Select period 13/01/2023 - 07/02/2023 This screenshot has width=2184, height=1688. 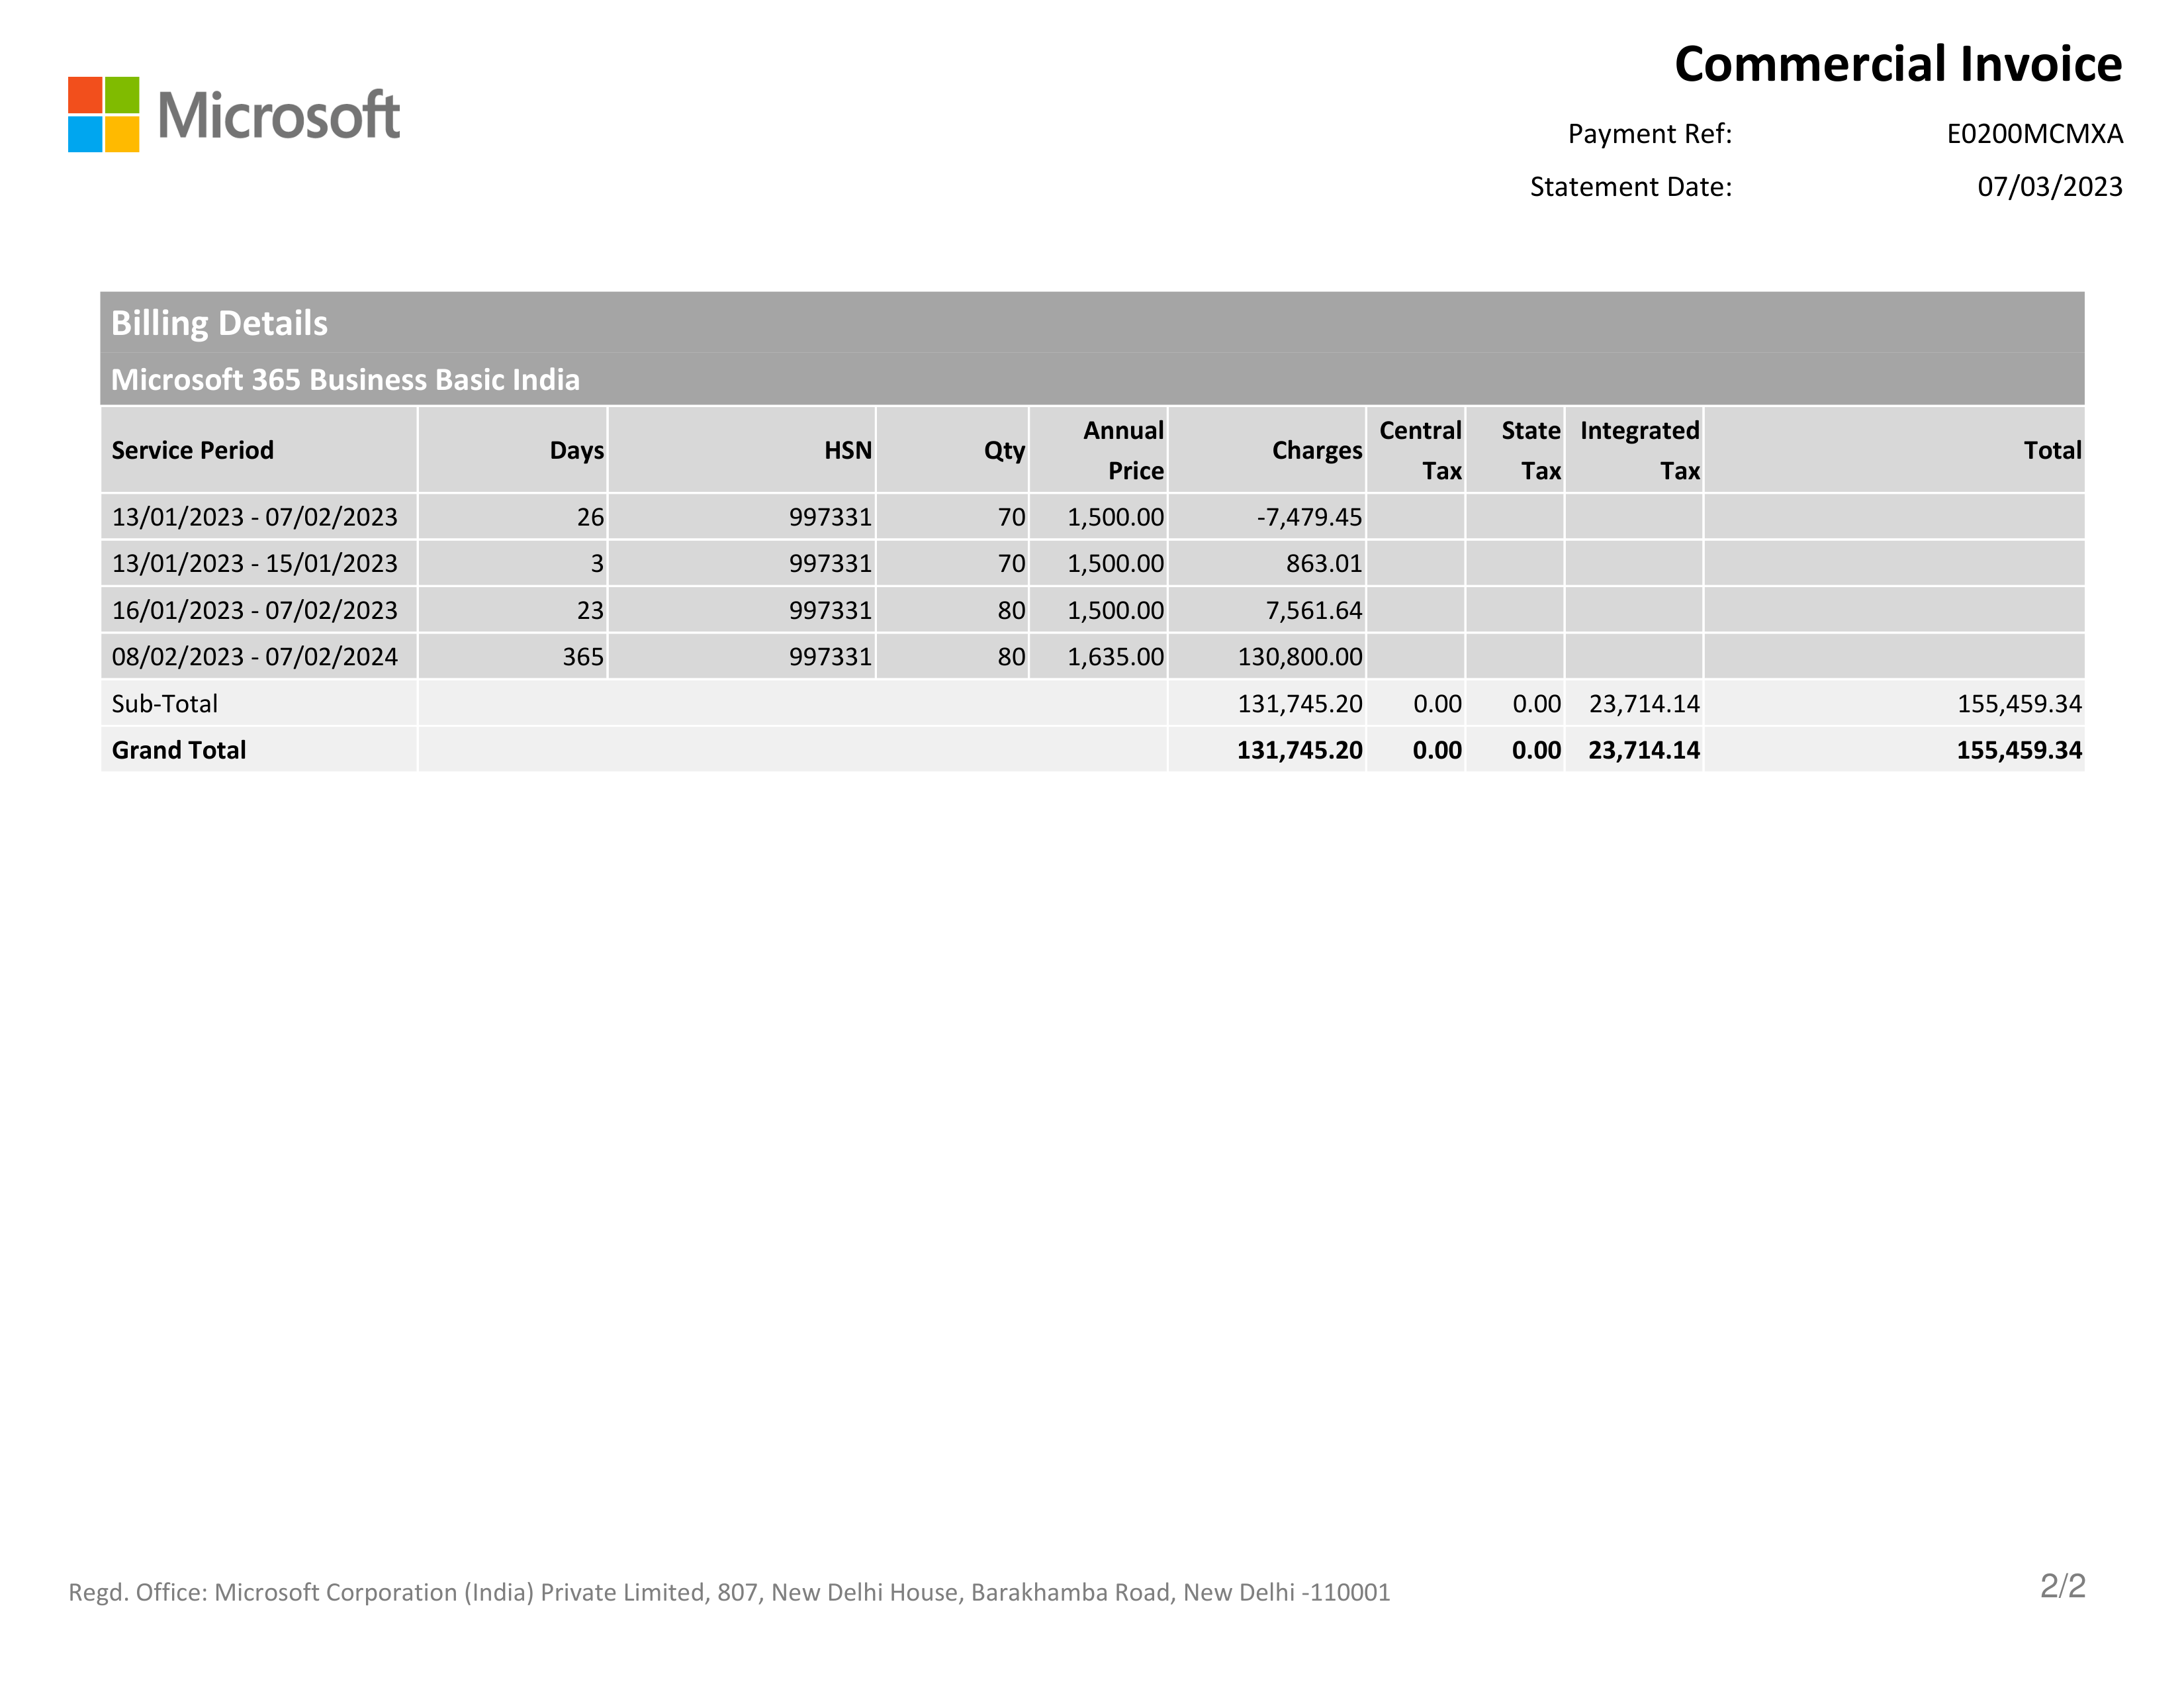[x=254, y=517]
